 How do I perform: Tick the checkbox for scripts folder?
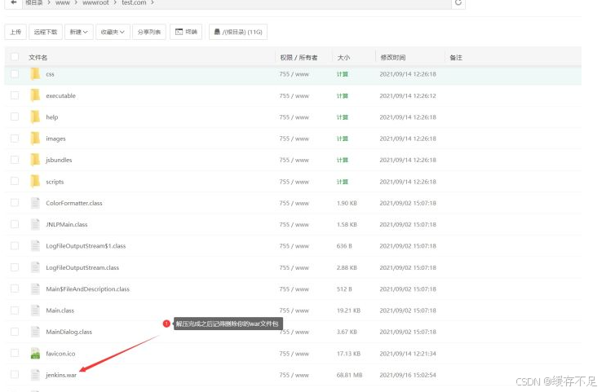(x=15, y=181)
